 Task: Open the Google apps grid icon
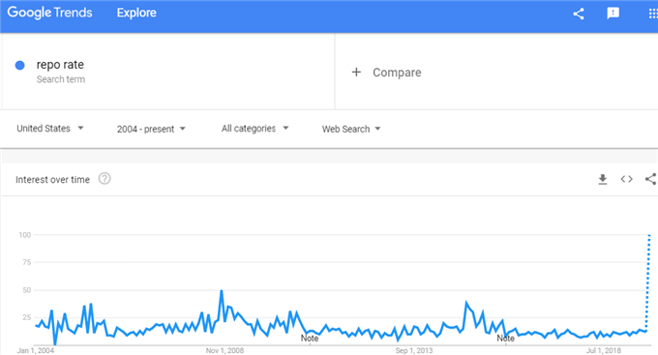[653, 14]
